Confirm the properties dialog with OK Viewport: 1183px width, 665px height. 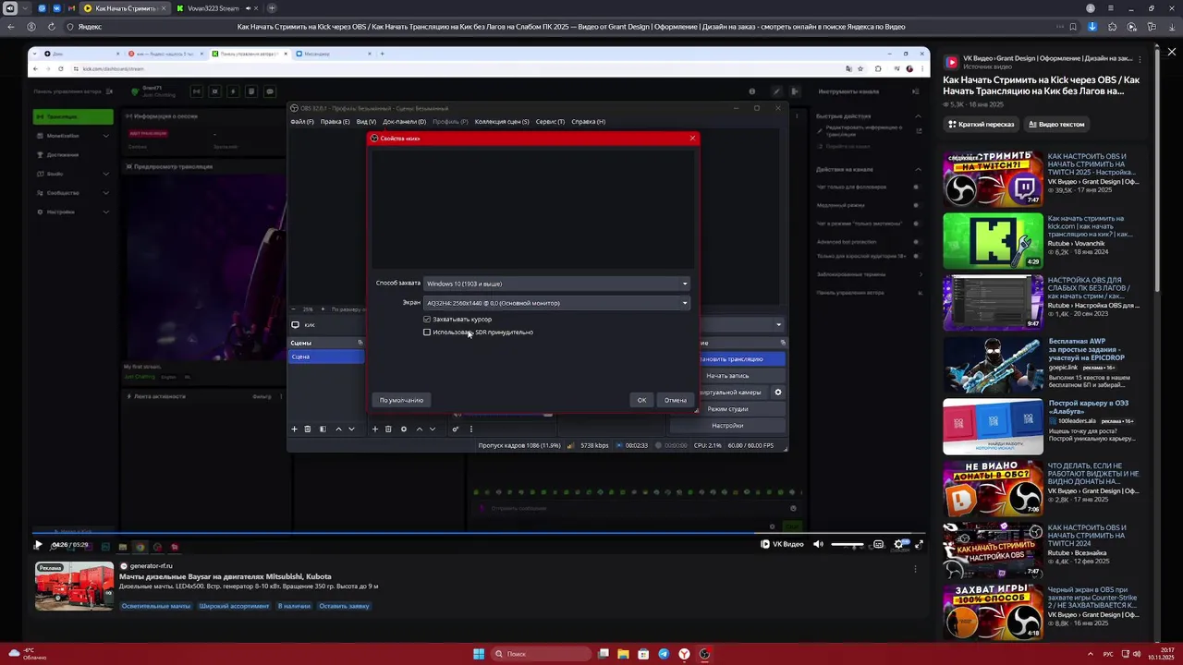click(641, 400)
